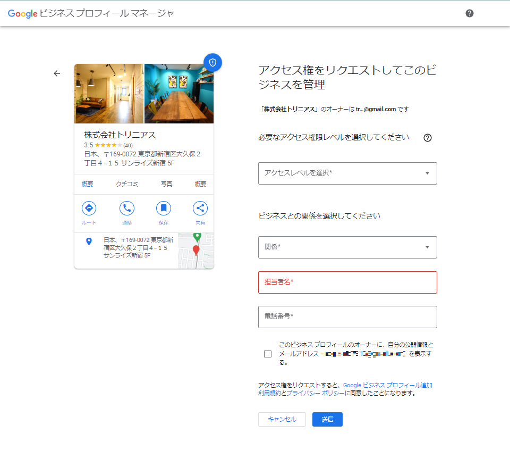Click the 送信 submit button
Image resolution: width=510 pixels, height=450 pixels.
point(327,419)
